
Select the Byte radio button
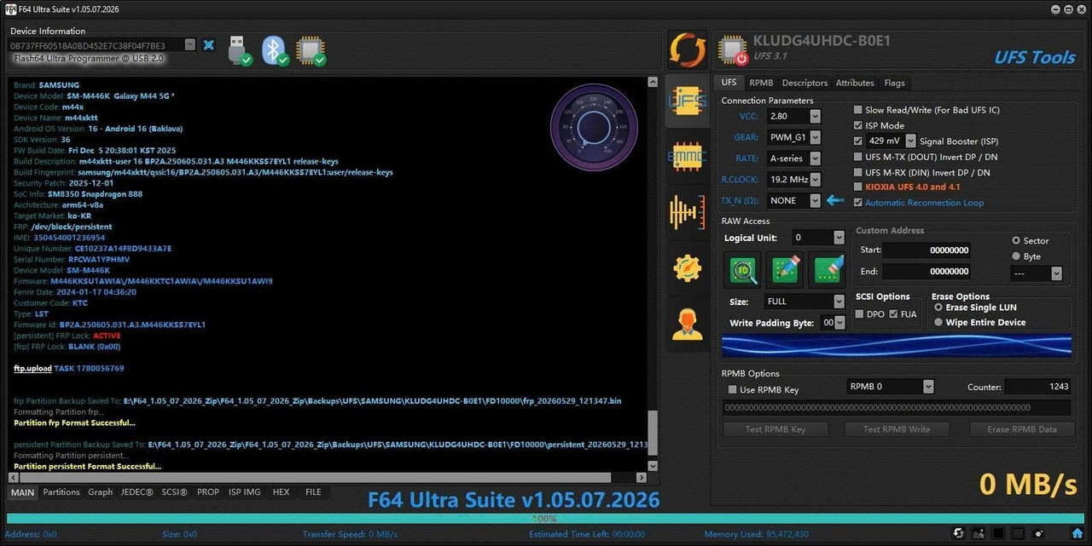(1016, 256)
